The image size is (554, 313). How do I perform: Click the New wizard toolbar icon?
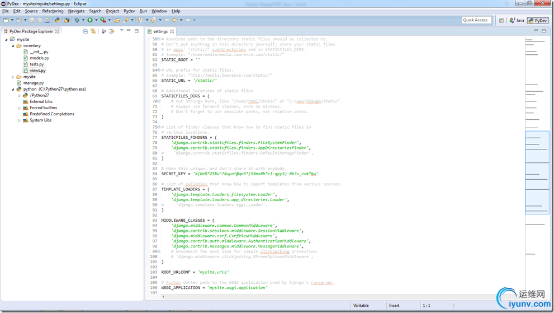pos(6,20)
